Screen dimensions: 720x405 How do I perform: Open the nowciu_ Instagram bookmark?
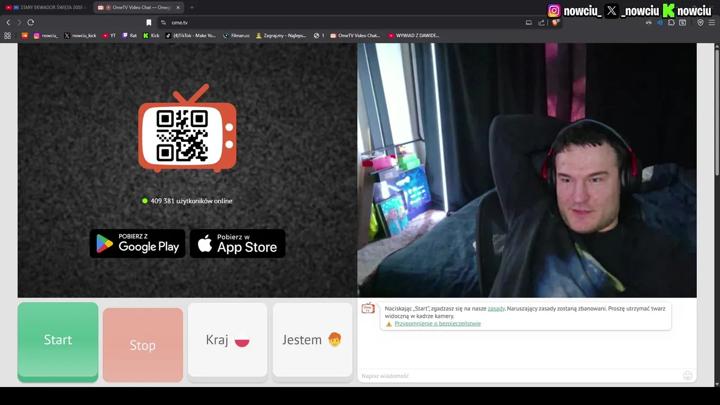coord(46,35)
